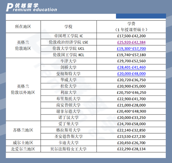Image resolution: width=172 pixels, height=163 pixels.
Task: Select the 北爱尔兰地区 region cell
Action: tap(23, 149)
